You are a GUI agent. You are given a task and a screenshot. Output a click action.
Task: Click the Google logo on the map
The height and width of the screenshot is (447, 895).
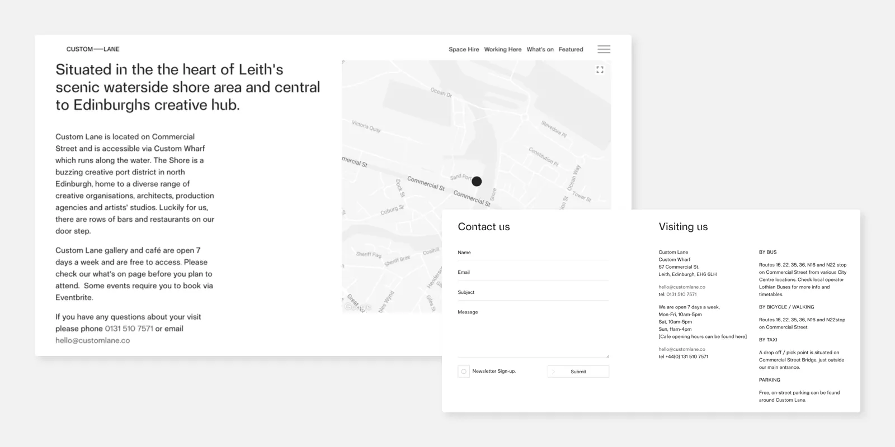[x=358, y=307]
